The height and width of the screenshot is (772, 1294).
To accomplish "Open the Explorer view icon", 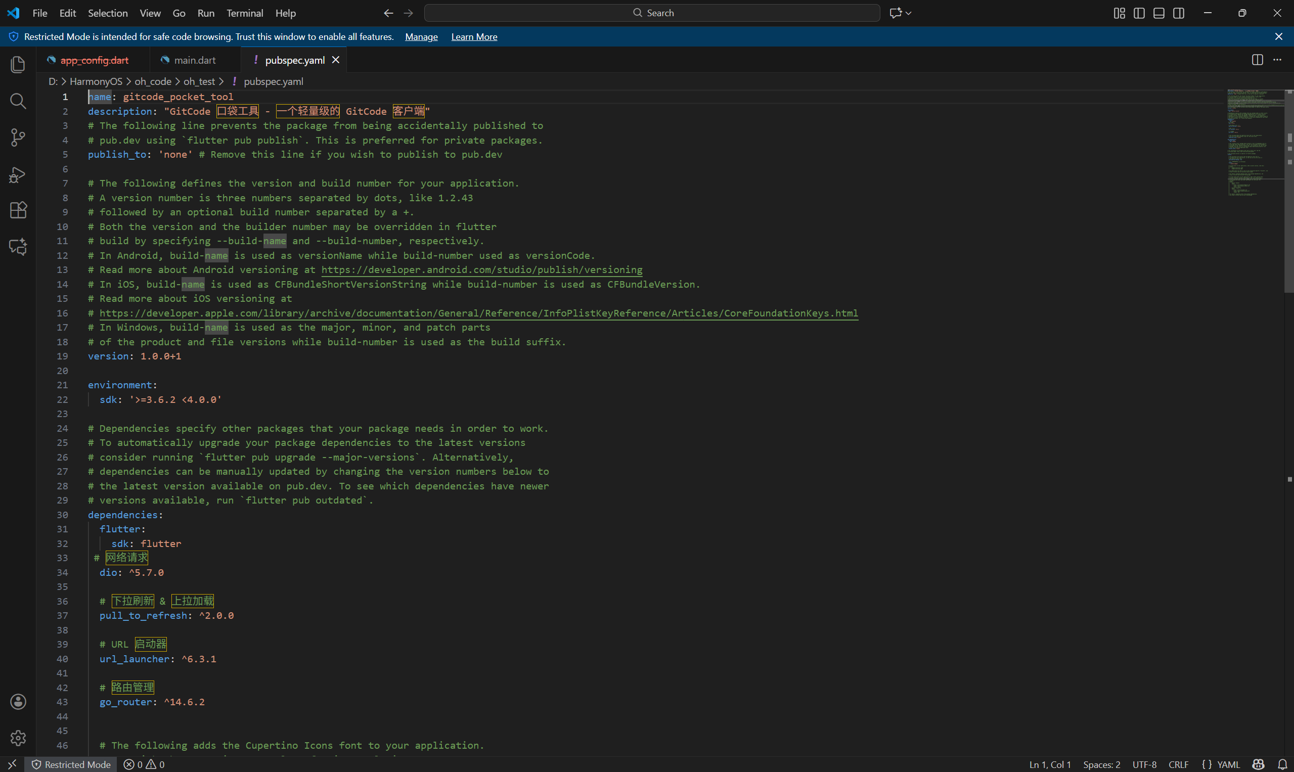I will pyautogui.click(x=18, y=65).
